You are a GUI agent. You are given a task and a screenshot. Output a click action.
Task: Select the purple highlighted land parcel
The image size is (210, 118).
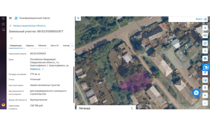135,82
